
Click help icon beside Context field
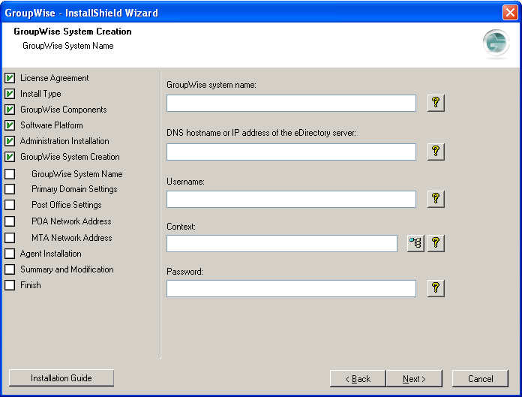(436, 243)
